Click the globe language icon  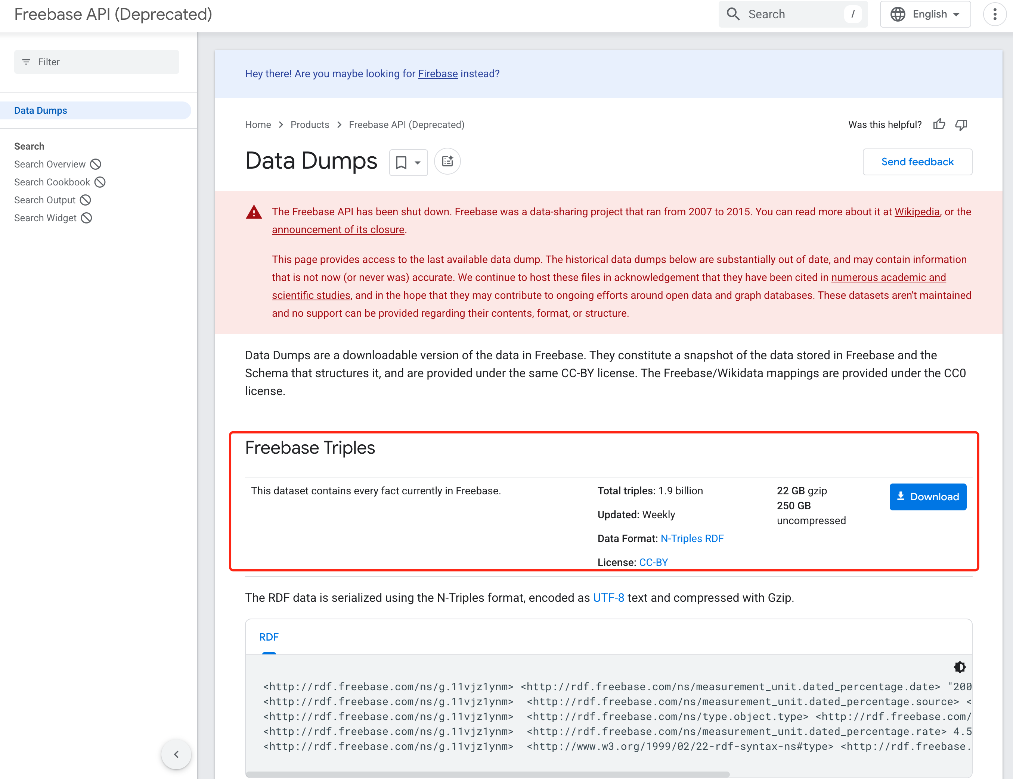898,15
